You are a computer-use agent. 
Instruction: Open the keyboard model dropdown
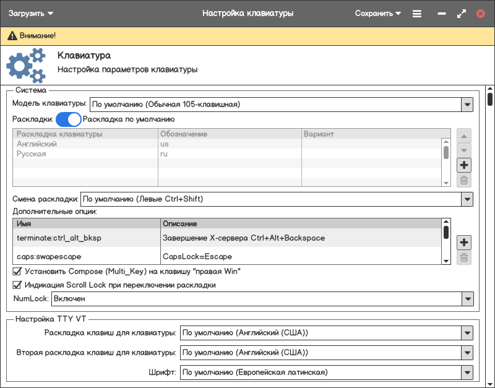(x=467, y=105)
